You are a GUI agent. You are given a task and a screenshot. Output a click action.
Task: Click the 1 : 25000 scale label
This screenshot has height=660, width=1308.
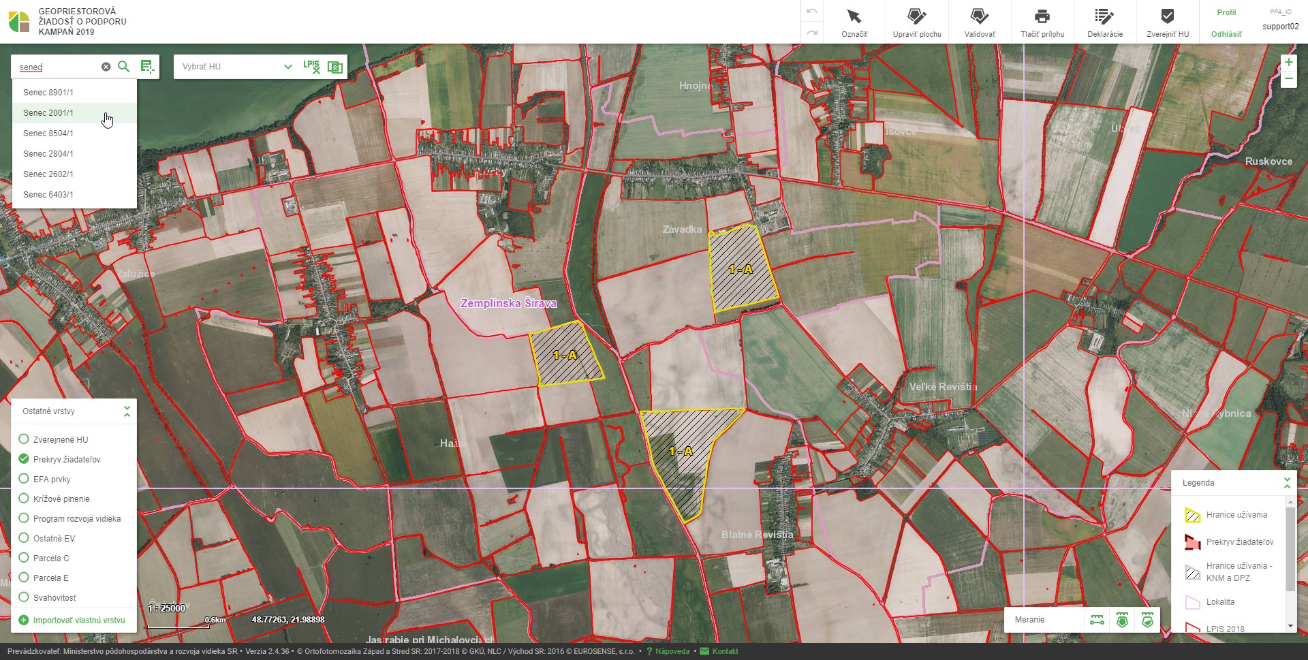[166, 608]
